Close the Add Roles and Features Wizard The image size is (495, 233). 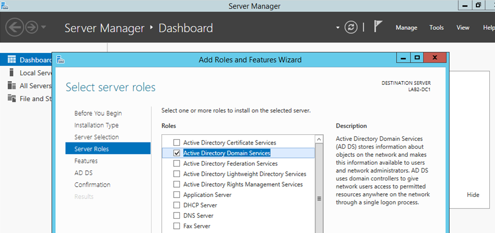pyautogui.click(x=435, y=58)
